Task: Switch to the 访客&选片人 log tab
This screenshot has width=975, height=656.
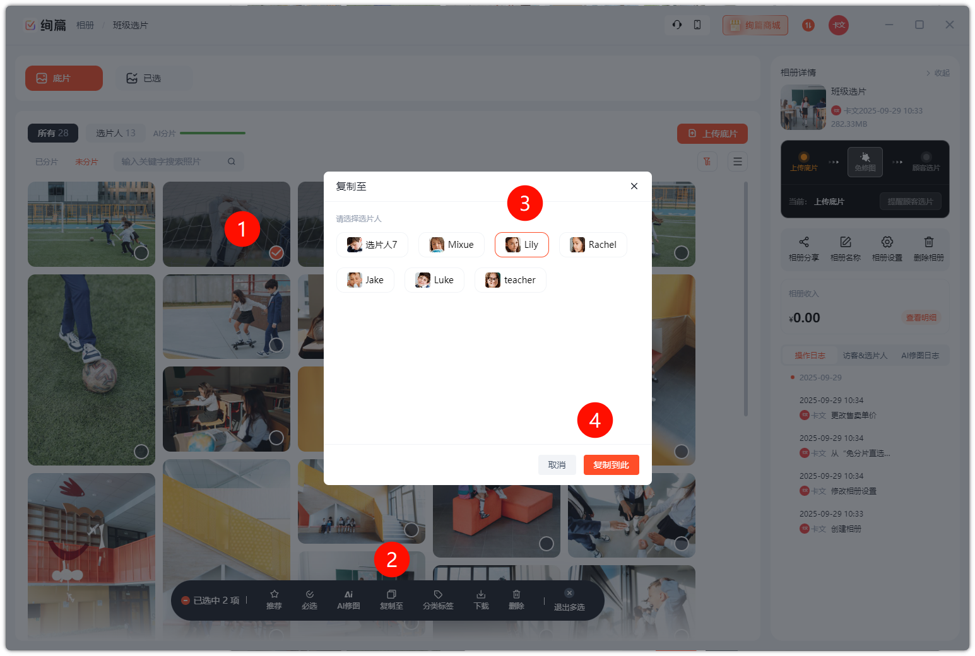Action: [x=865, y=355]
